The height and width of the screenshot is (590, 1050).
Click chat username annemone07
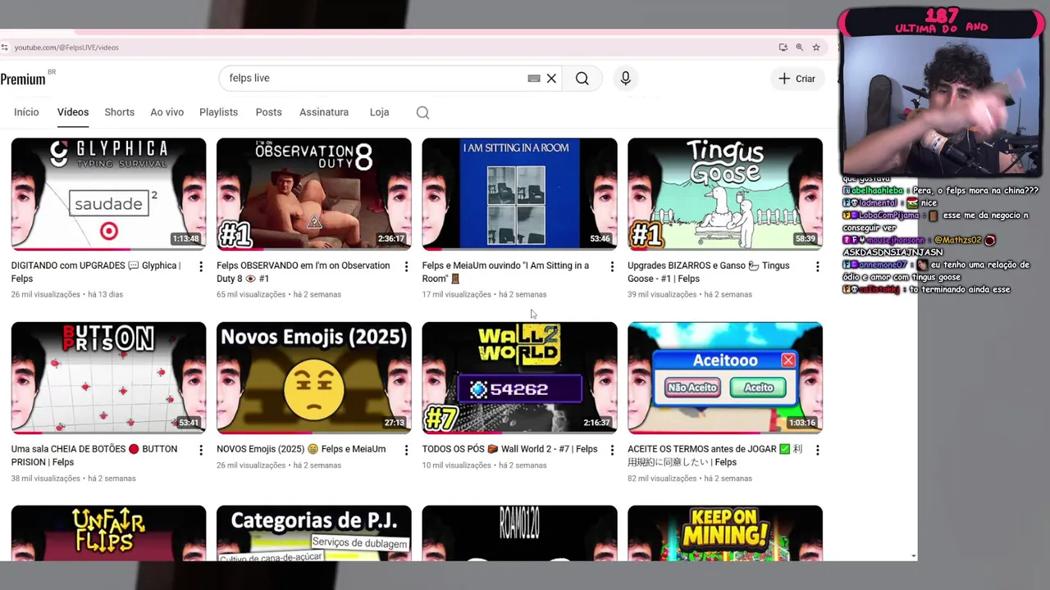883,265
